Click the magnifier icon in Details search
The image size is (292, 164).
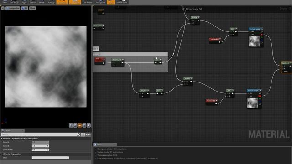[x=78, y=134]
